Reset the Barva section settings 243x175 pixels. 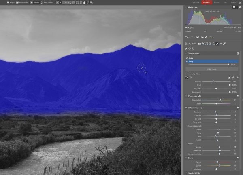pyautogui.click(x=238, y=158)
